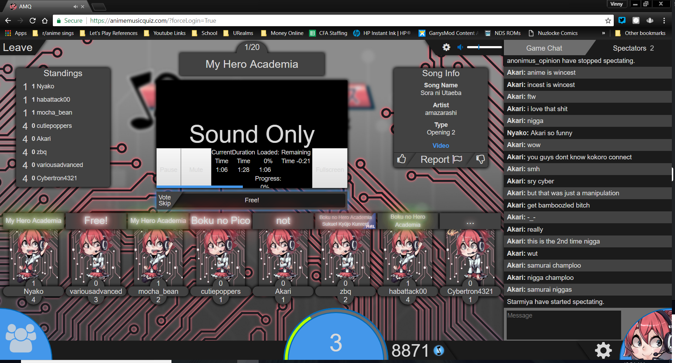Screen dimensions: 675x363
Task: Mute the AMQ browser tab audio icon
Action: point(76,7)
